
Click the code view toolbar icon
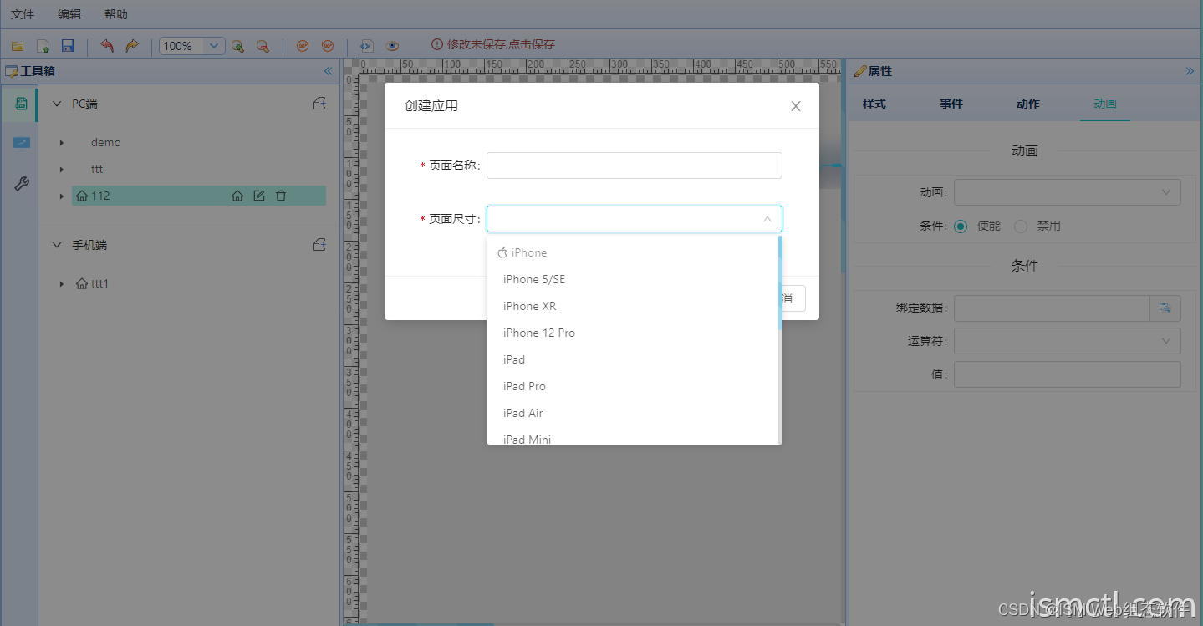pos(366,46)
